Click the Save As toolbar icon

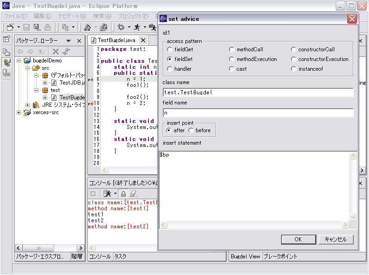pos(37,27)
